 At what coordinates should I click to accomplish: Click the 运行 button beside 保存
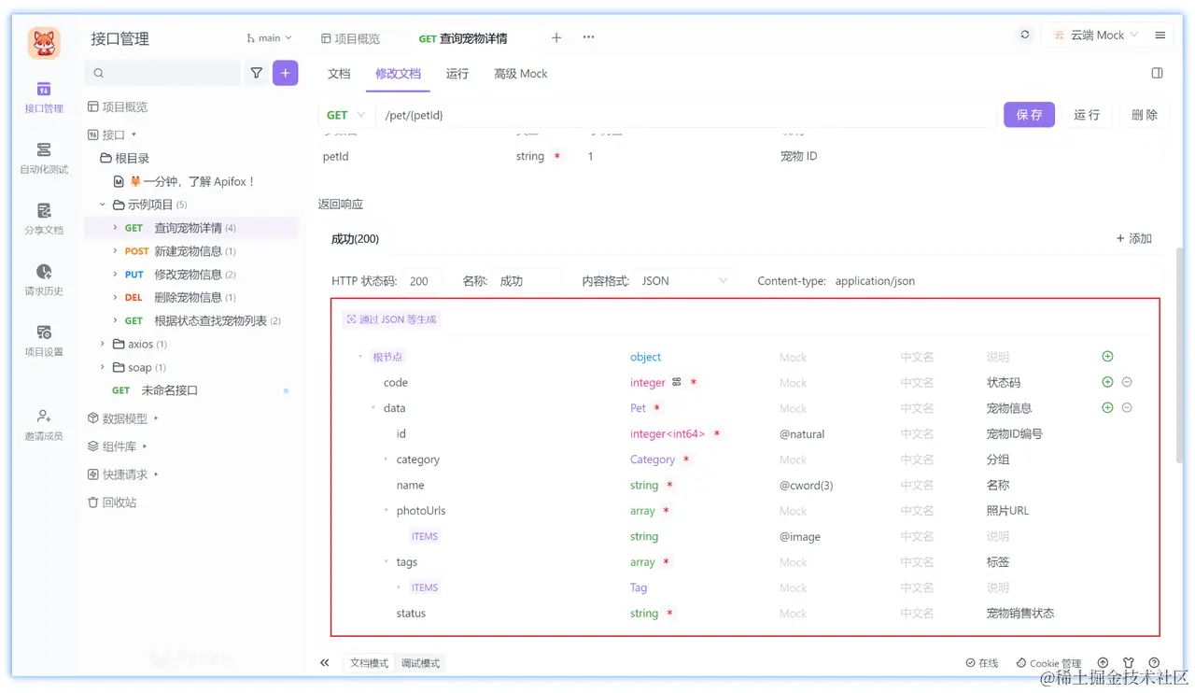[1087, 115]
